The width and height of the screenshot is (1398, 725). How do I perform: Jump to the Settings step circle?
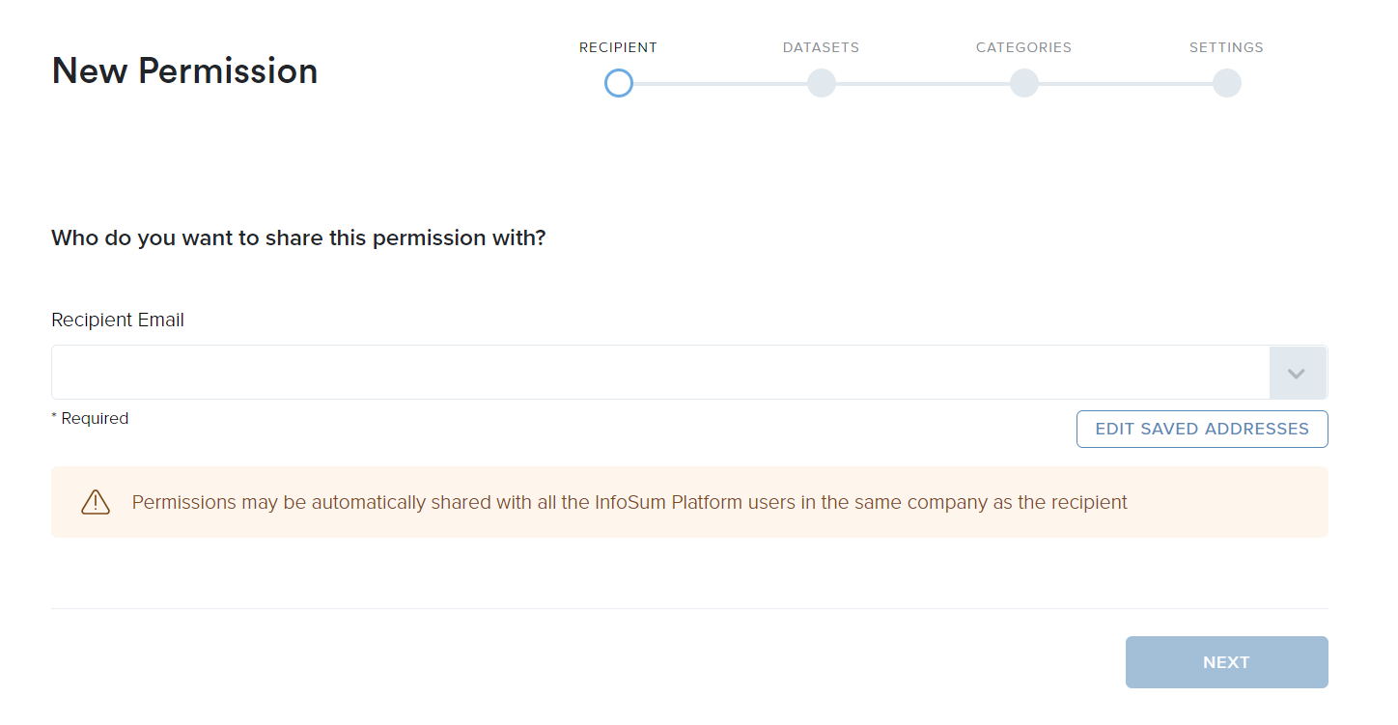coord(1227,83)
